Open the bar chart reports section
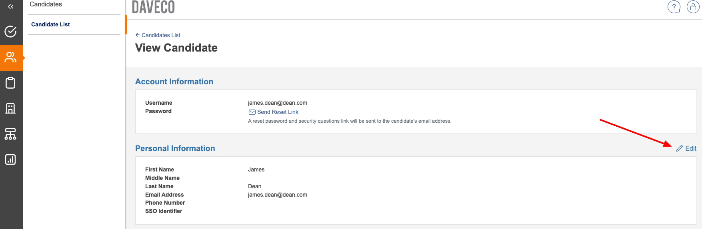The width and height of the screenshot is (702, 229). tap(11, 159)
